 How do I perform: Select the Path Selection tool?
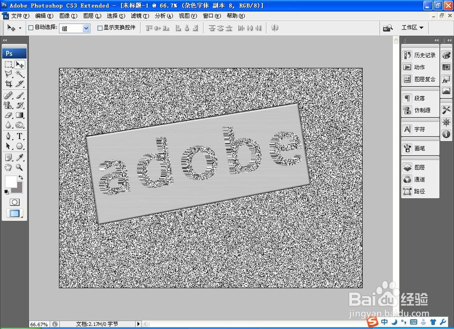(x=8, y=146)
